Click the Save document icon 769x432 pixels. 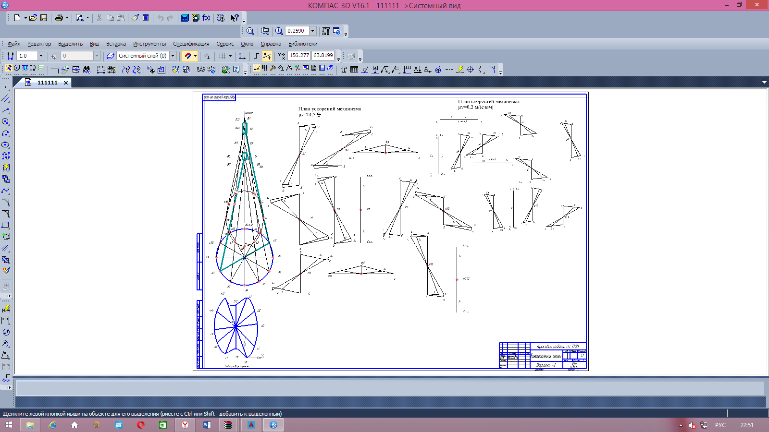pyautogui.click(x=44, y=18)
